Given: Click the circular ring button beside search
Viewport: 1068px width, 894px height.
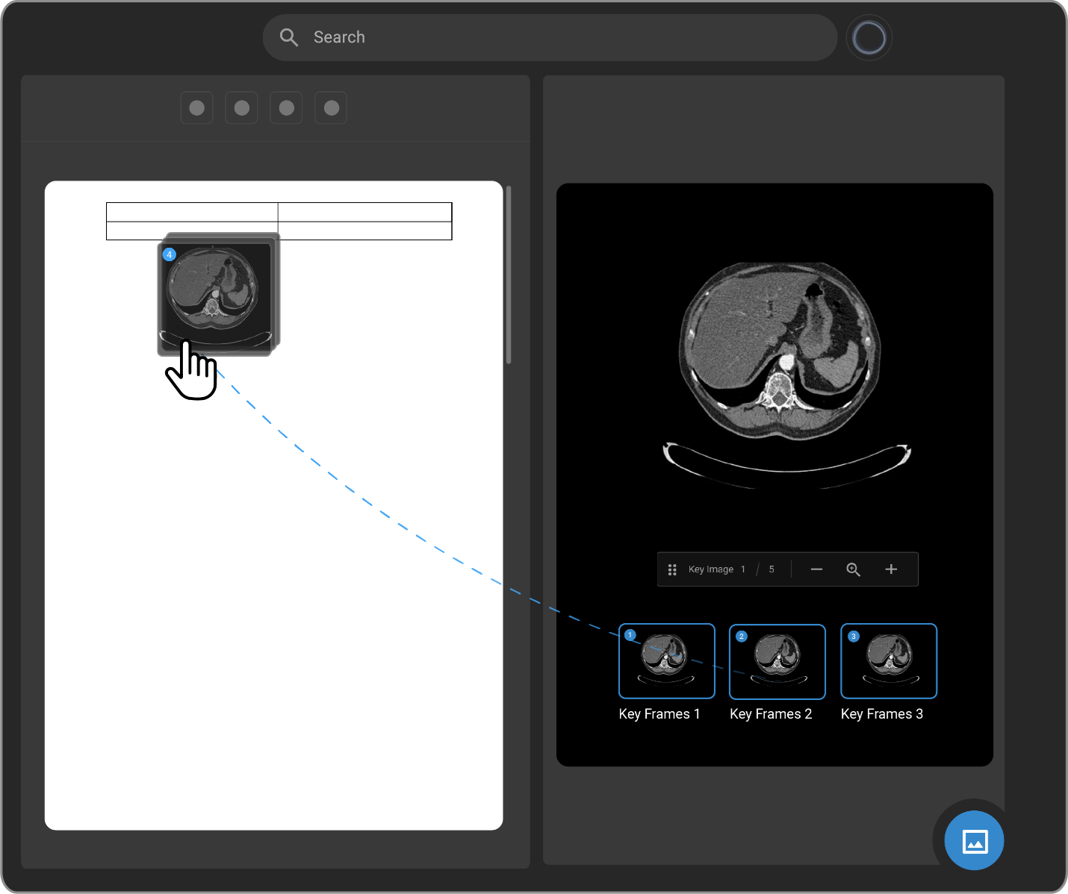Looking at the screenshot, I should 869,37.
